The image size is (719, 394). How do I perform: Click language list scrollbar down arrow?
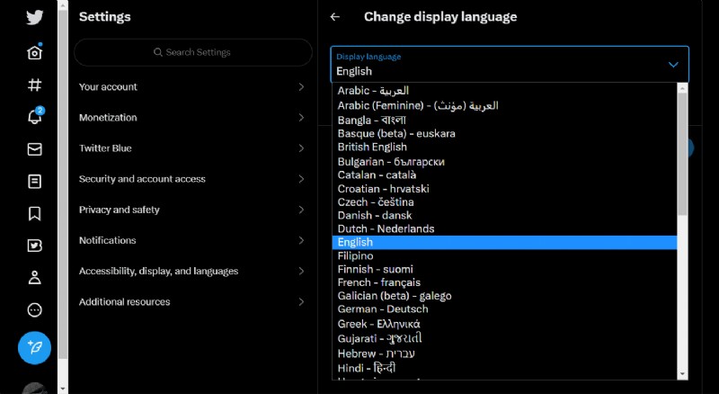point(682,374)
